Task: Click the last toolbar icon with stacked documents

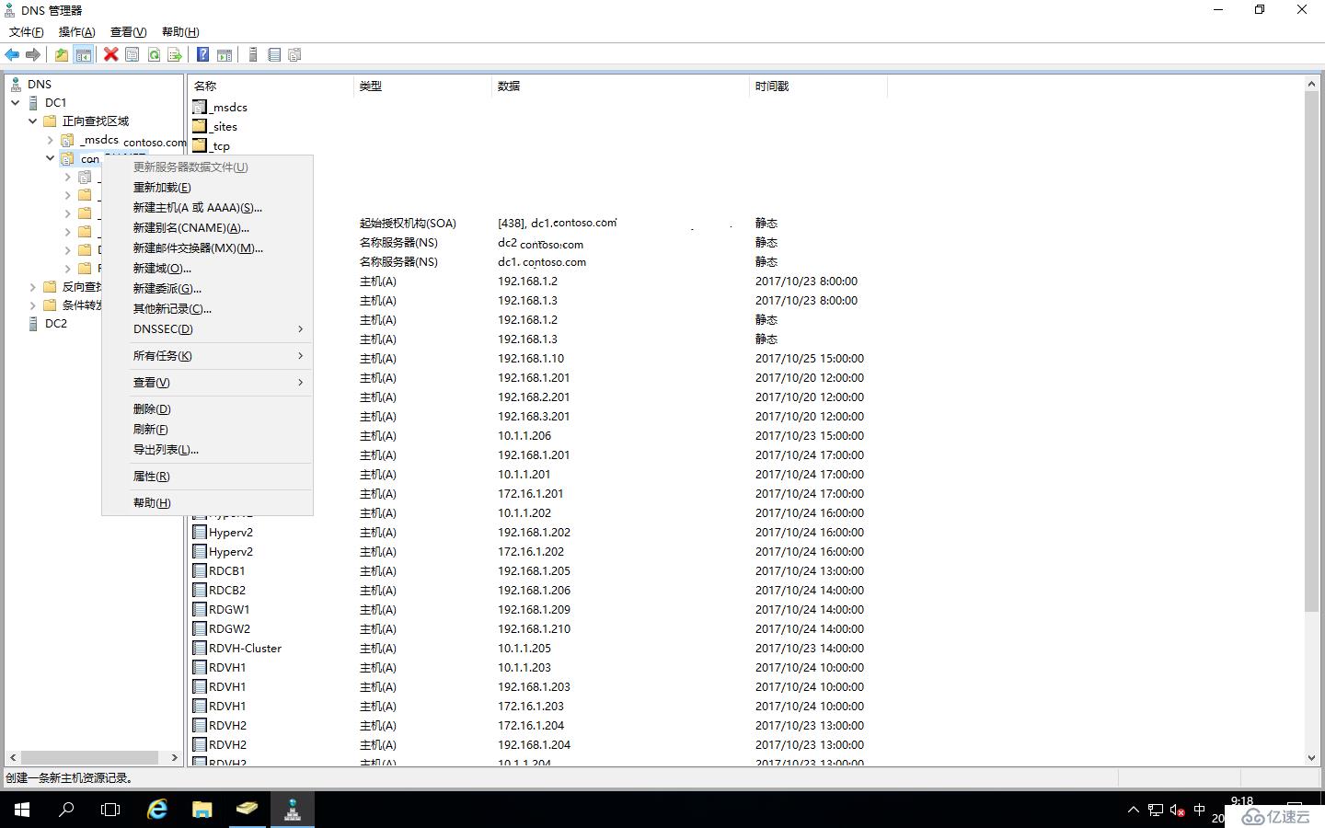Action: click(x=295, y=55)
